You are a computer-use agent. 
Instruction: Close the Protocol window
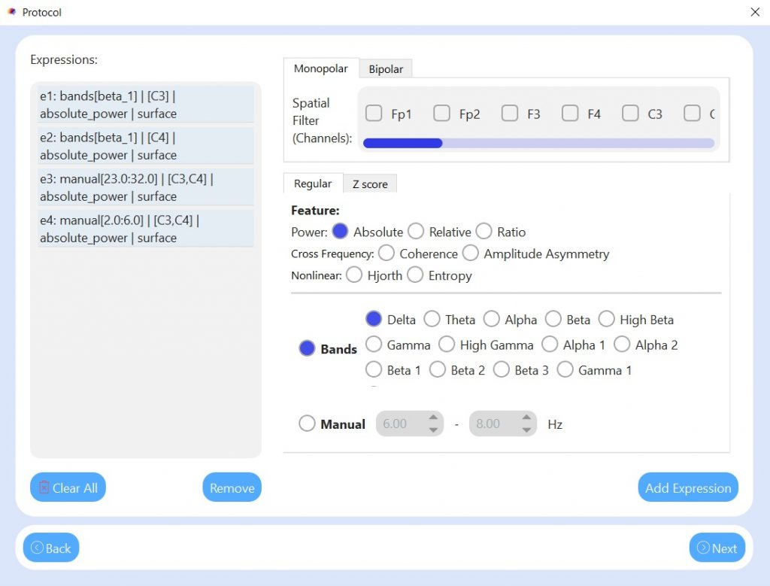click(x=755, y=12)
